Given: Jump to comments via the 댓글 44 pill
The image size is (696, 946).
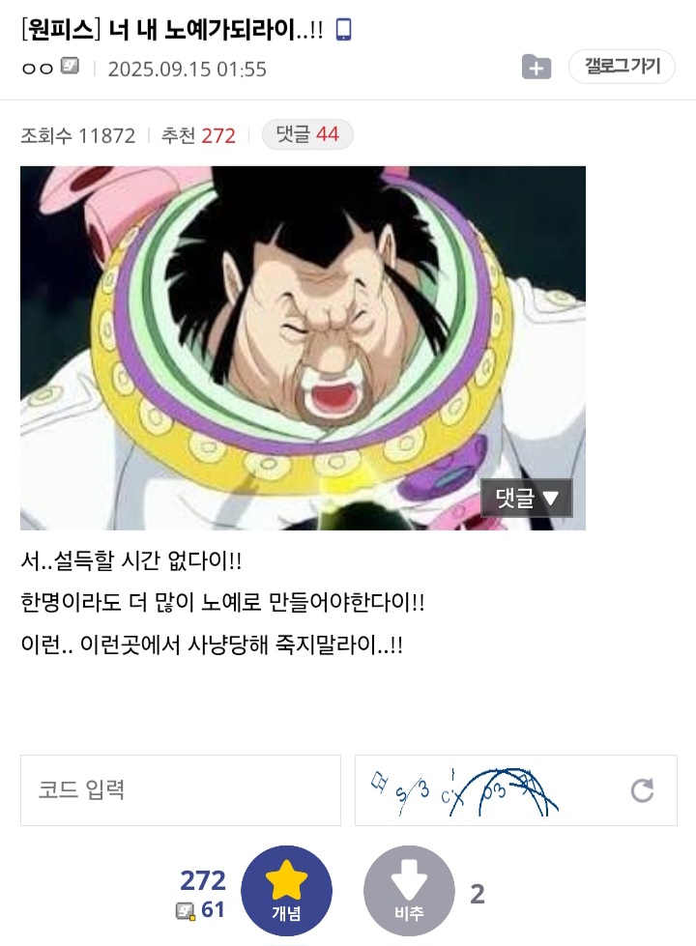Looking at the screenshot, I should tap(307, 134).
